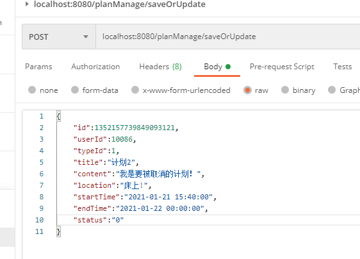
Task: Click the request URL input field
Action: 228,37
